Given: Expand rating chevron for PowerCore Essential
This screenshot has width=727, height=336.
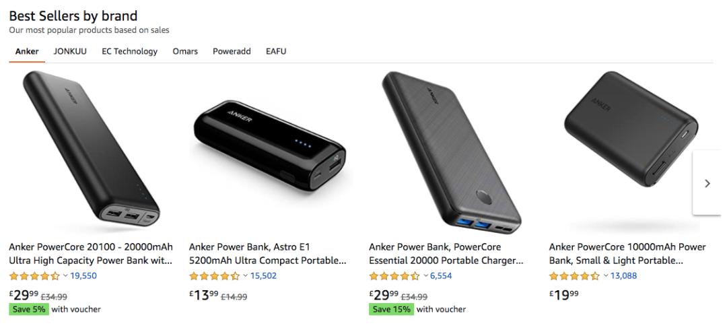Looking at the screenshot, I should tap(425, 275).
